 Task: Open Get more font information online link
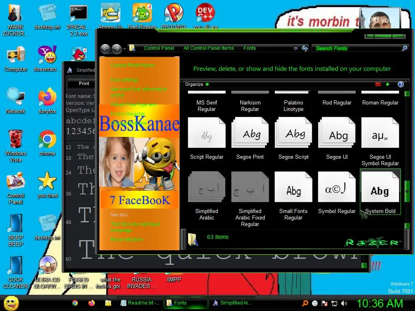pyautogui.click(x=139, y=92)
